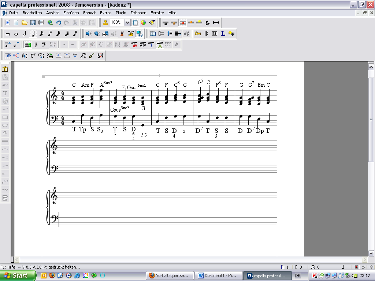Click the Windows Start button
The height and width of the screenshot is (281, 375).
coord(18,276)
